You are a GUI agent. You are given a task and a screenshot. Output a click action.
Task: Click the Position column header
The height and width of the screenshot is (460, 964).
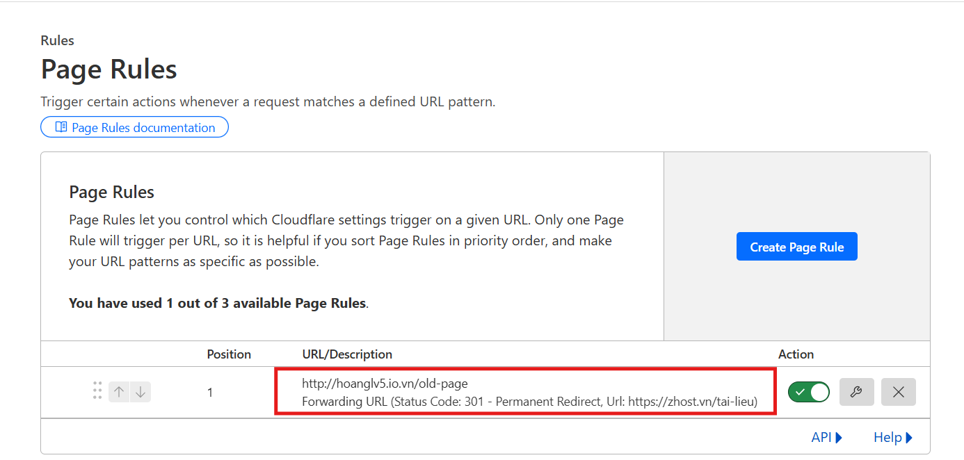tap(229, 354)
